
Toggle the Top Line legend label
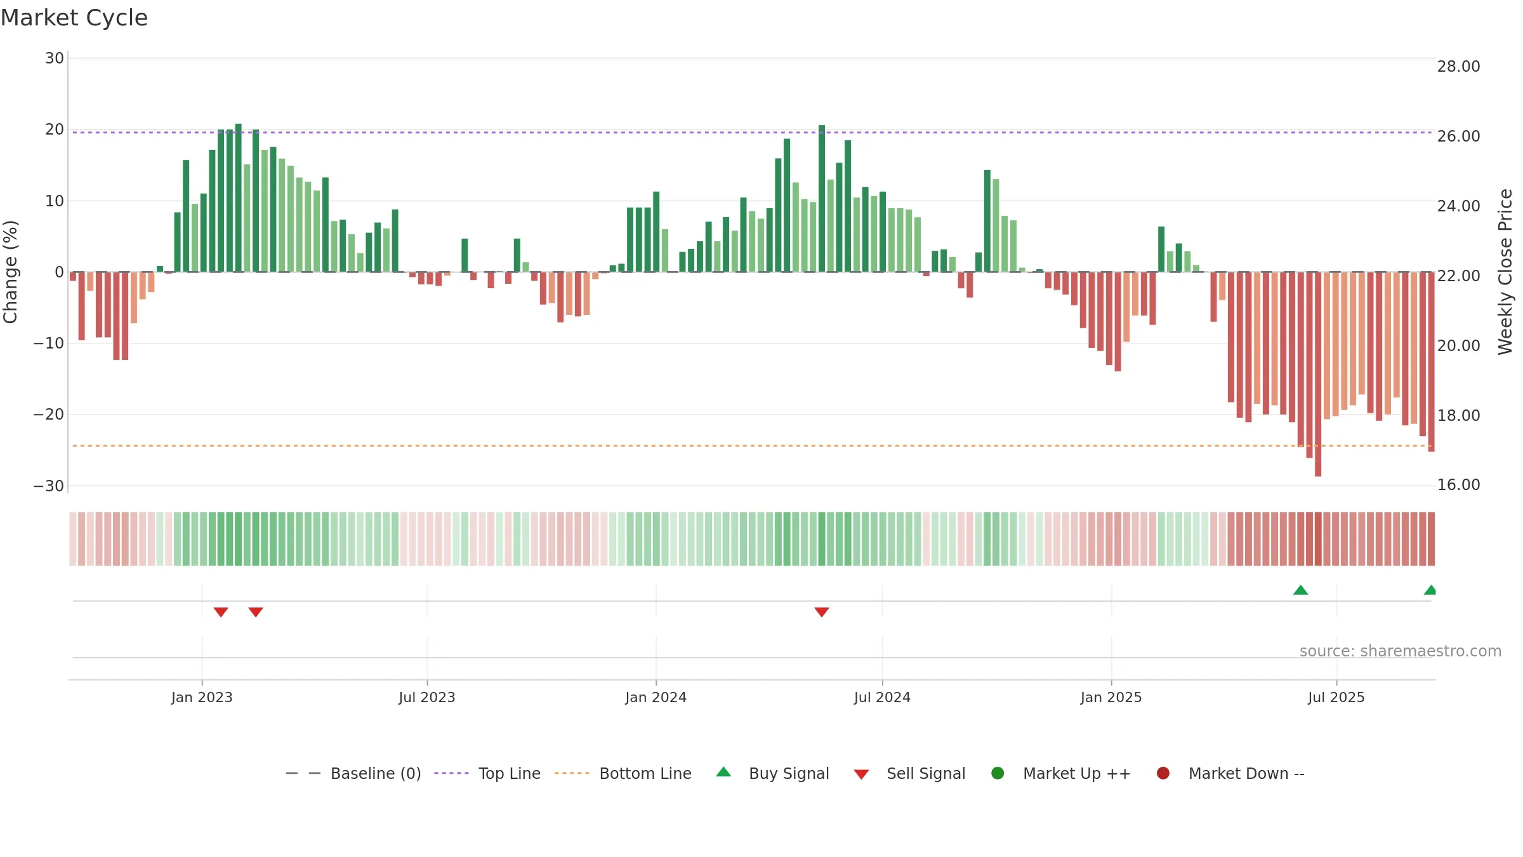510,773
